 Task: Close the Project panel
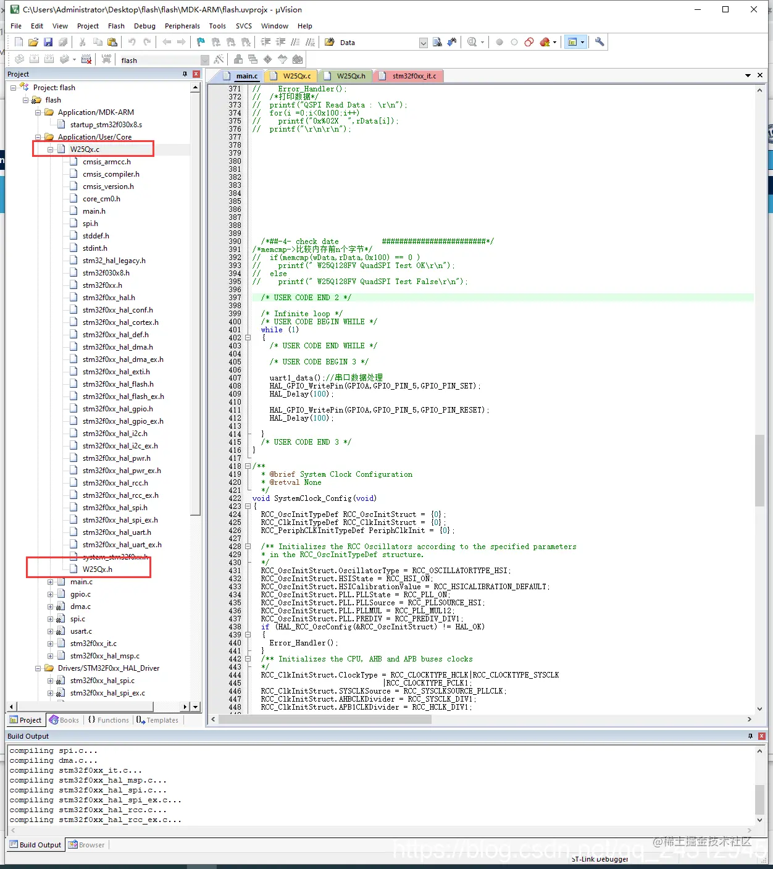coord(196,74)
